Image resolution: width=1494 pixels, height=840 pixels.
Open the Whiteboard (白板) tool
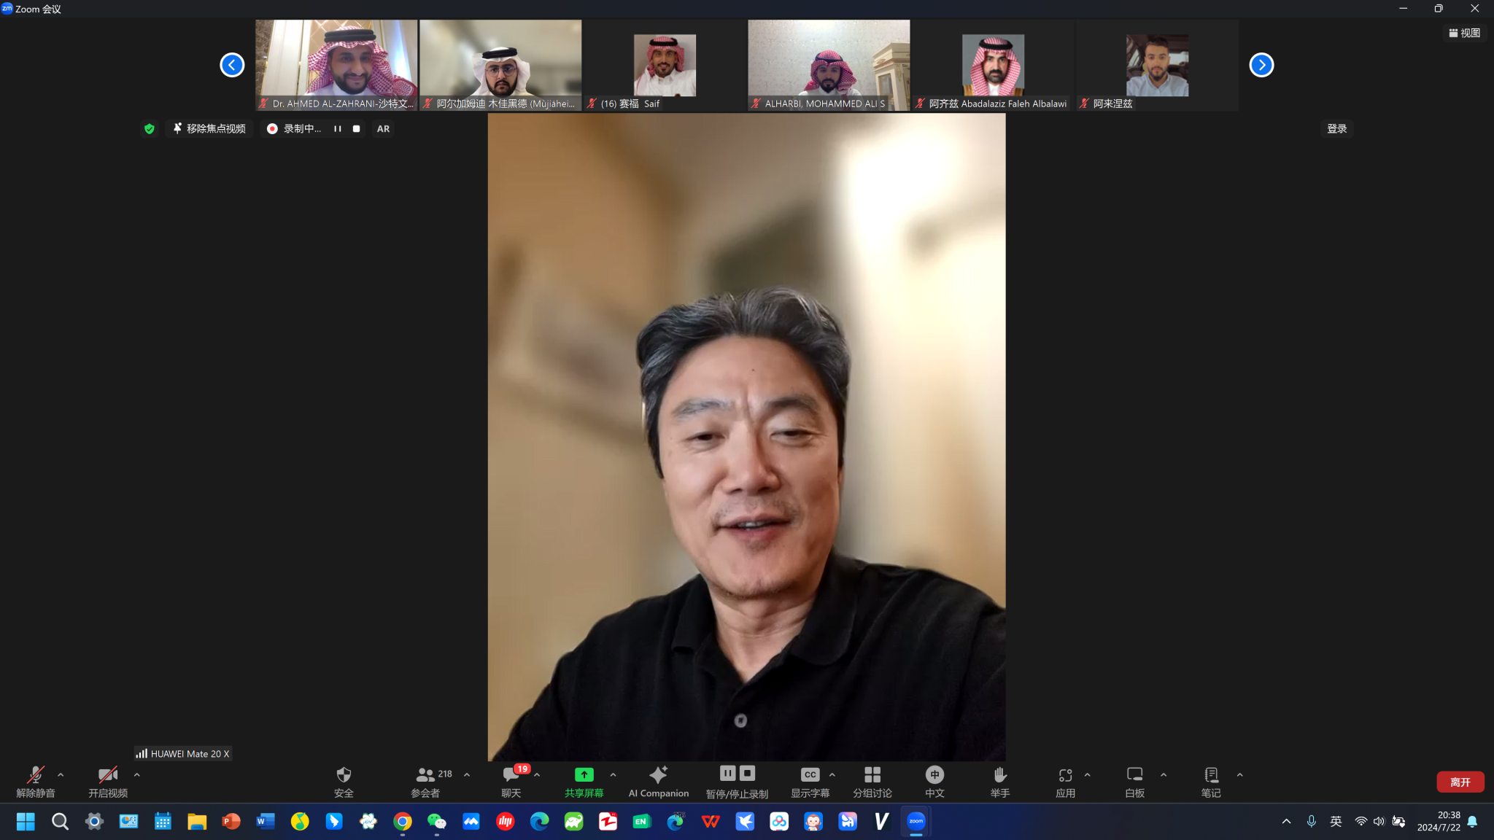coord(1134,780)
